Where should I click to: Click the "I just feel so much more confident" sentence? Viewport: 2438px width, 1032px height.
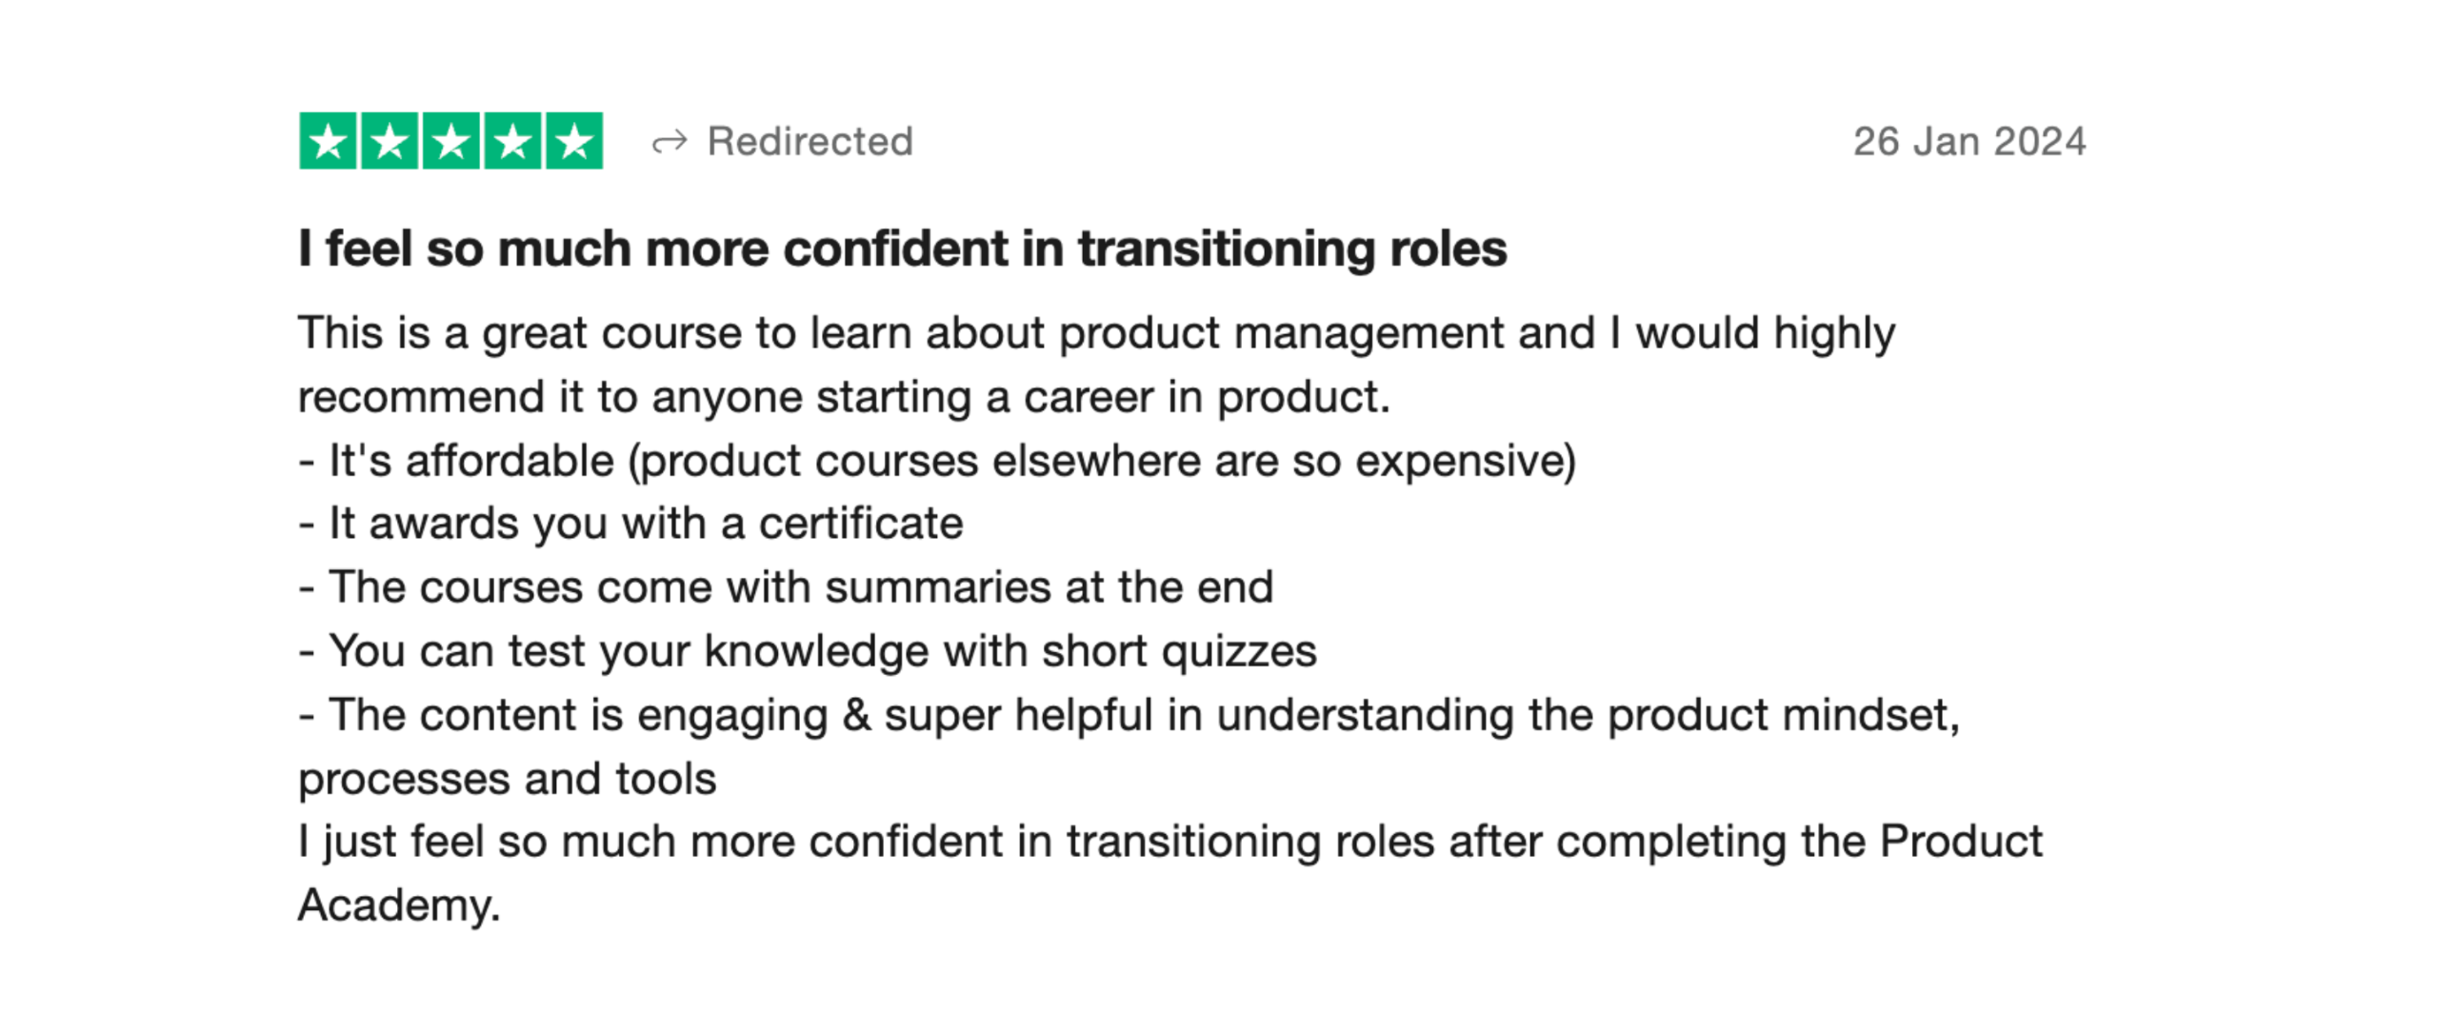coord(1169,842)
